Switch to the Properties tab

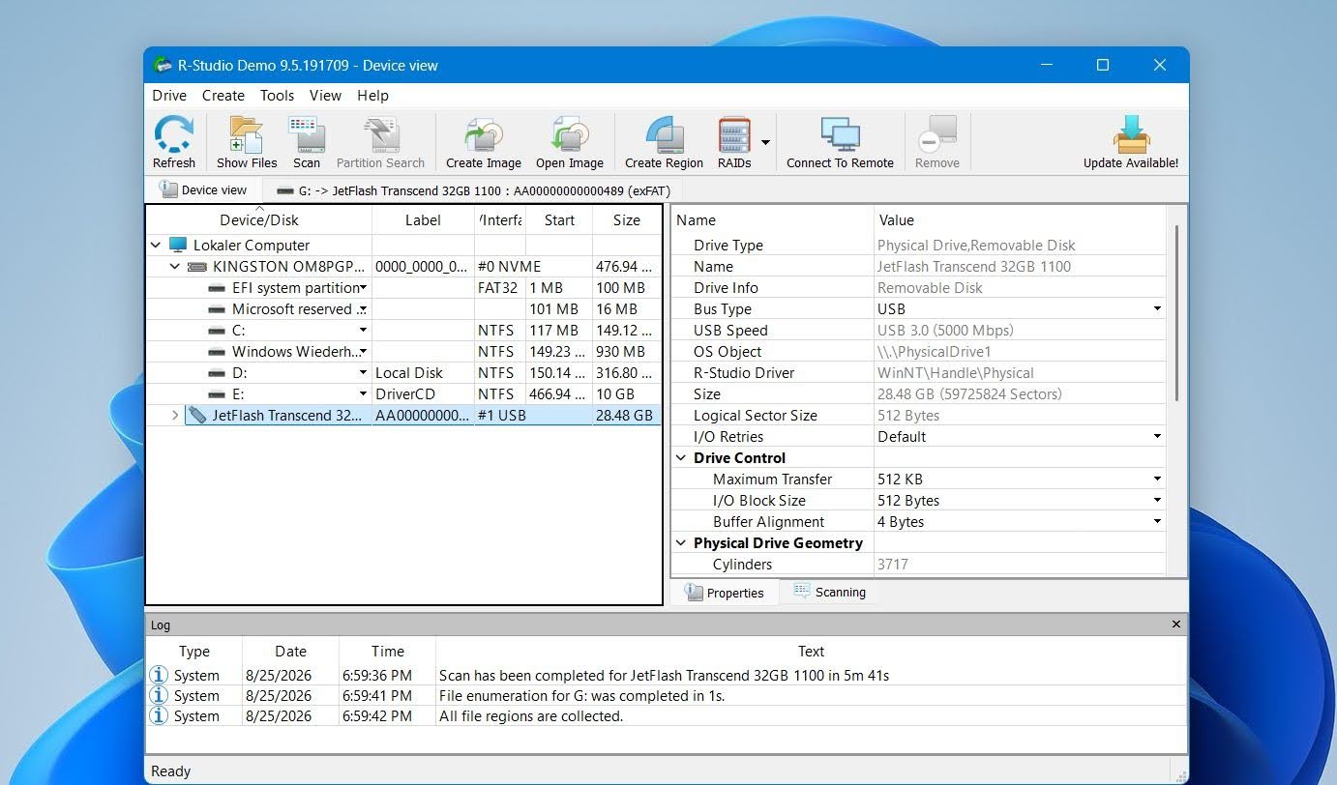725,593
